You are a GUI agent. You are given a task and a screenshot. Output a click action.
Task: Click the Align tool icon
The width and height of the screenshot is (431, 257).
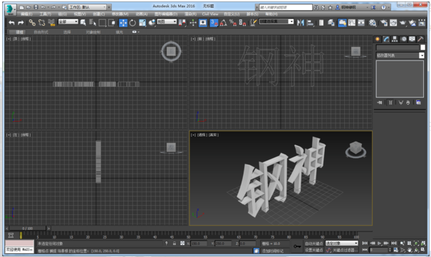310,23
